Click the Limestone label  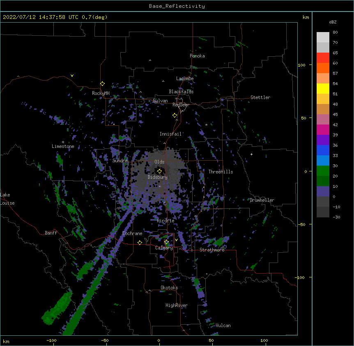[63, 146]
